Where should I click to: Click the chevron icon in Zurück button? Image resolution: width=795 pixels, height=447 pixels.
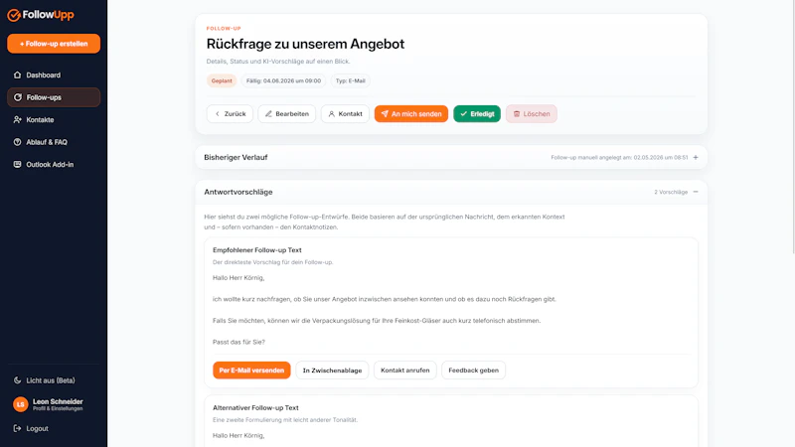(218, 114)
